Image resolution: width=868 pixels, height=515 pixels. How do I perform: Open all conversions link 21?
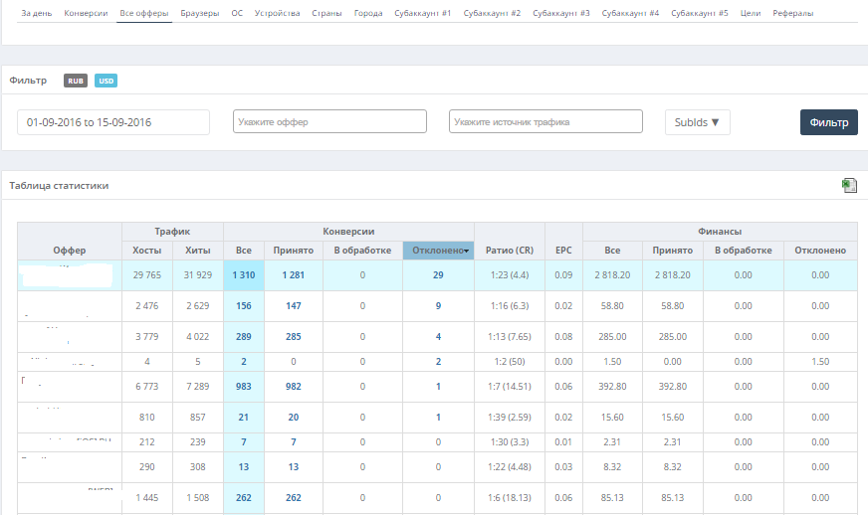tap(244, 418)
